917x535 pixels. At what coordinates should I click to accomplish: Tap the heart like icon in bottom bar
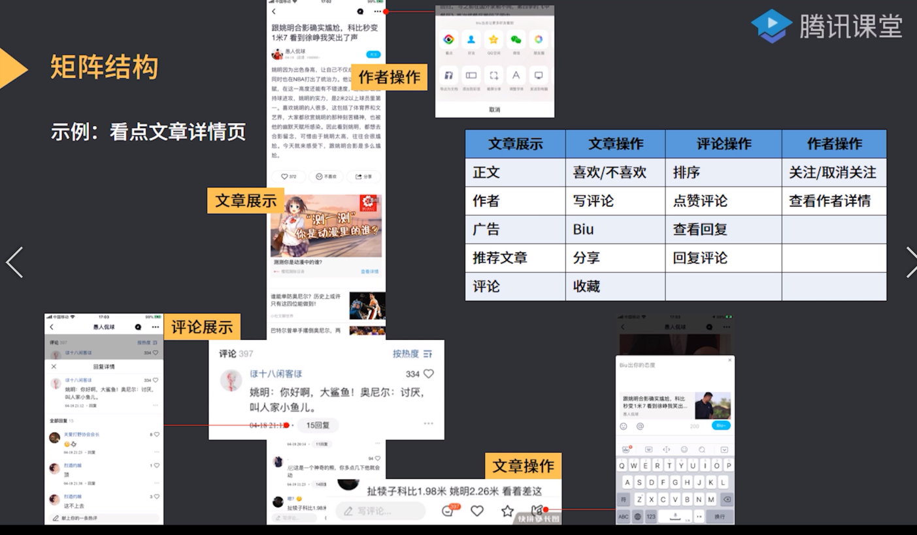(477, 511)
